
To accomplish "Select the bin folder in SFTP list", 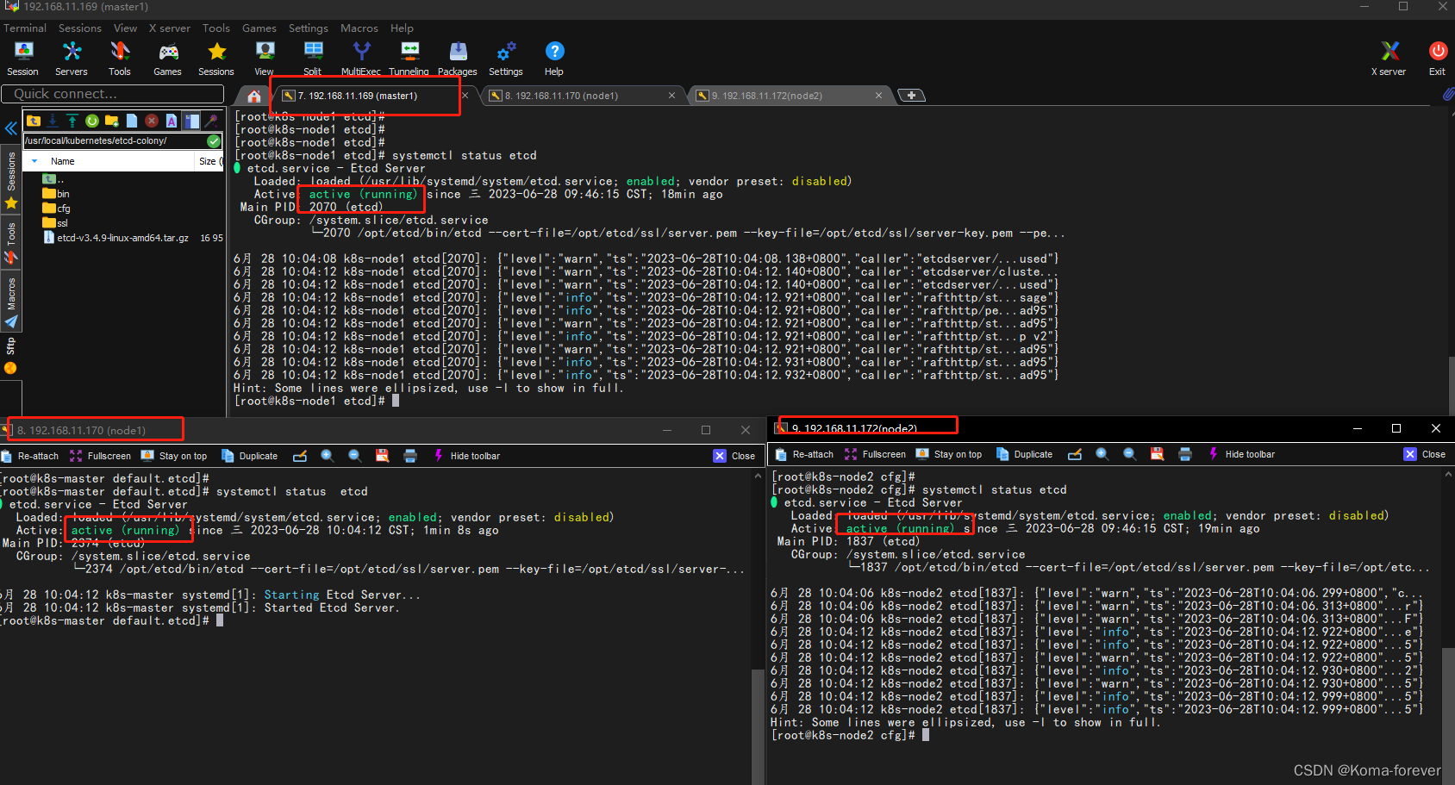I will pyautogui.click(x=56, y=194).
